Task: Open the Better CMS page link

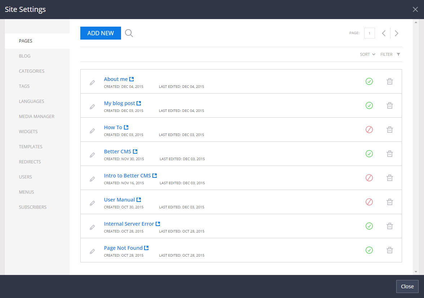Action: pyautogui.click(x=117, y=152)
